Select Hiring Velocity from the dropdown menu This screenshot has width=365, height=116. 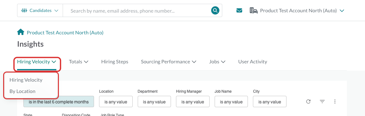(x=26, y=80)
